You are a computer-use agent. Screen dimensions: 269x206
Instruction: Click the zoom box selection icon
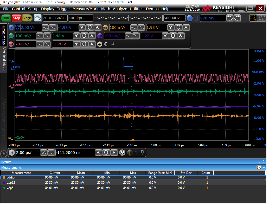pyautogui.click(x=253, y=18)
